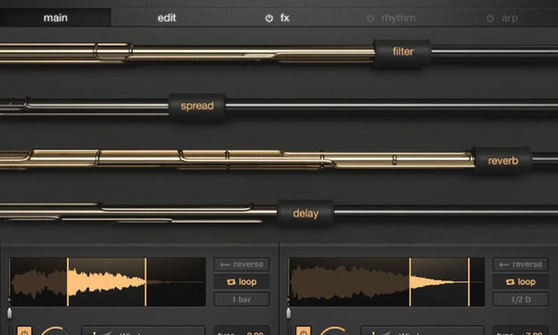Open the edit tab

[167, 17]
